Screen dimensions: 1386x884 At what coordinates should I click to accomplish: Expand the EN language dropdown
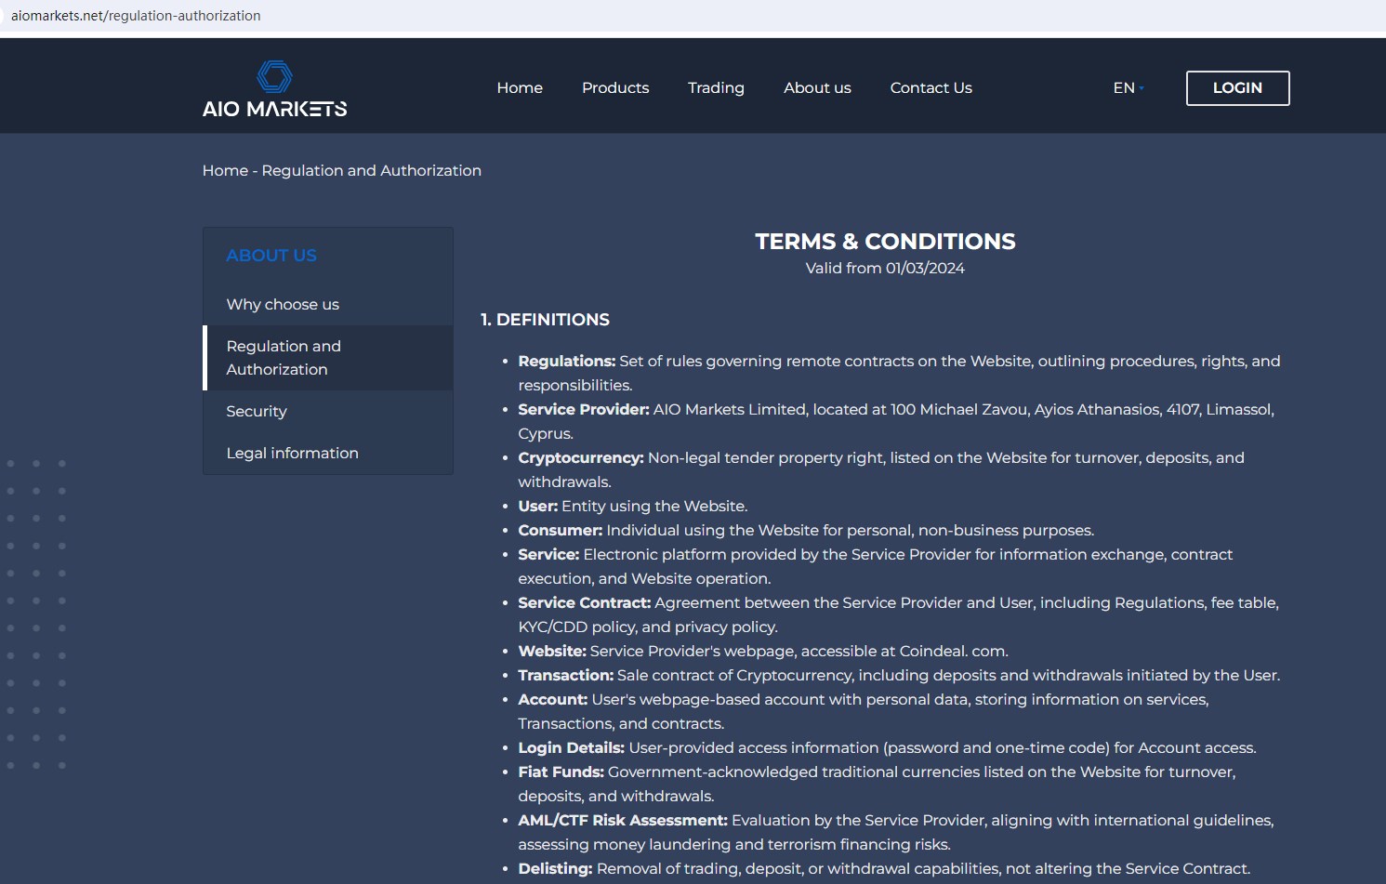(x=1129, y=87)
